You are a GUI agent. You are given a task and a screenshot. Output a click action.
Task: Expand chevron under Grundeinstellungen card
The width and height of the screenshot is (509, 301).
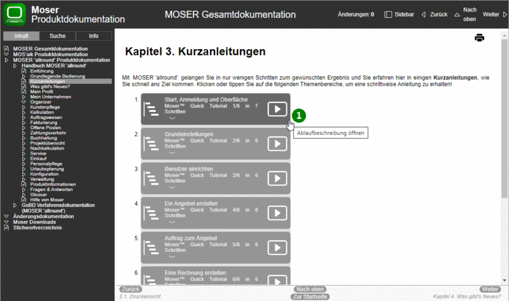[x=172, y=153]
